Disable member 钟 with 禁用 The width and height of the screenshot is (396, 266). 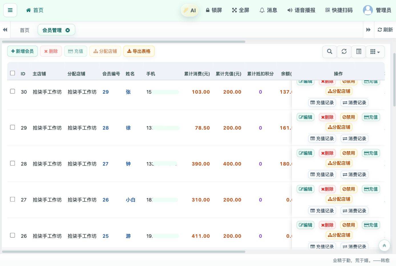pos(349,153)
